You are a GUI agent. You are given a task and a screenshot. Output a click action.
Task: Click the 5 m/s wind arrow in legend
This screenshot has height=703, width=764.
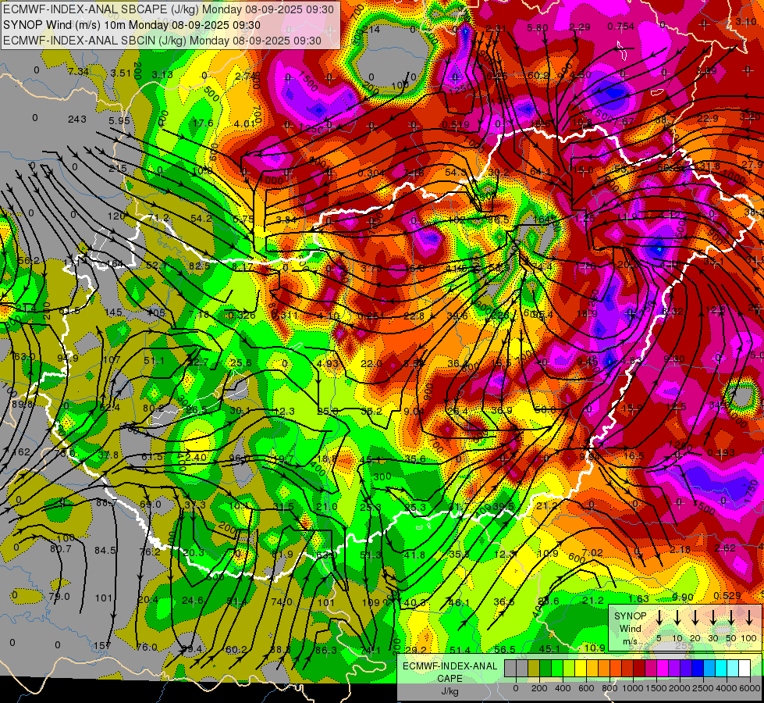pyautogui.click(x=659, y=618)
